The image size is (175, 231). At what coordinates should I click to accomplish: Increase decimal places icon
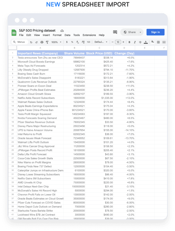point(83,42)
